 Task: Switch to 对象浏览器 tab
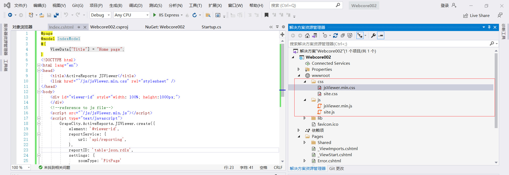point(22,27)
